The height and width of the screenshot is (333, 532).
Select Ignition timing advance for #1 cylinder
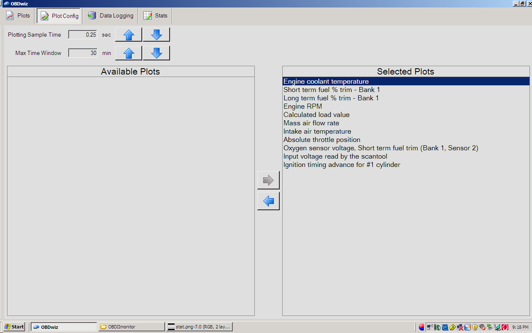[x=342, y=165]
